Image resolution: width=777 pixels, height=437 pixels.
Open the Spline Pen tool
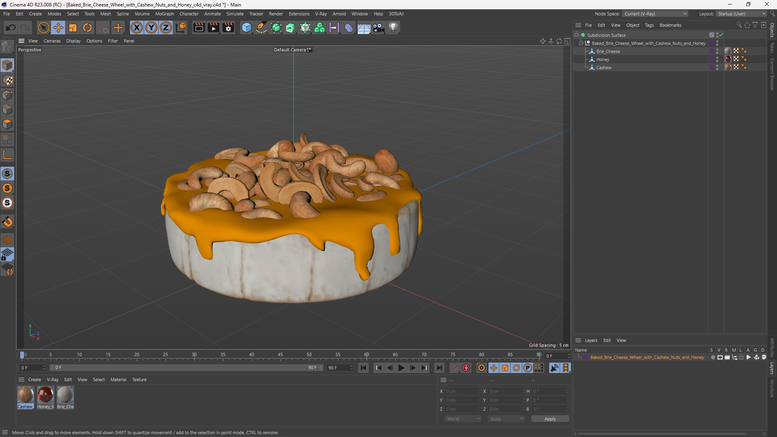(261, 28)
